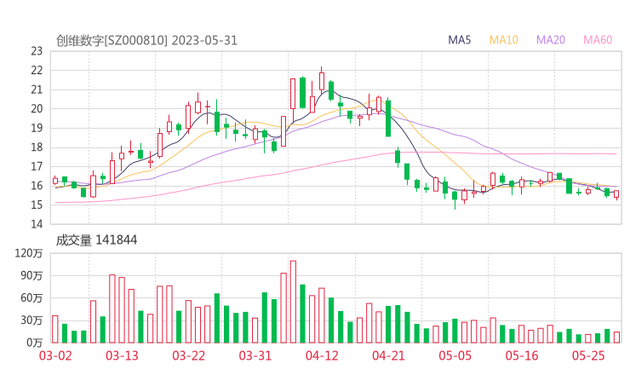The image size is (630, 375).
Task: Click the 60万 volume axis label
Action: 31,298
